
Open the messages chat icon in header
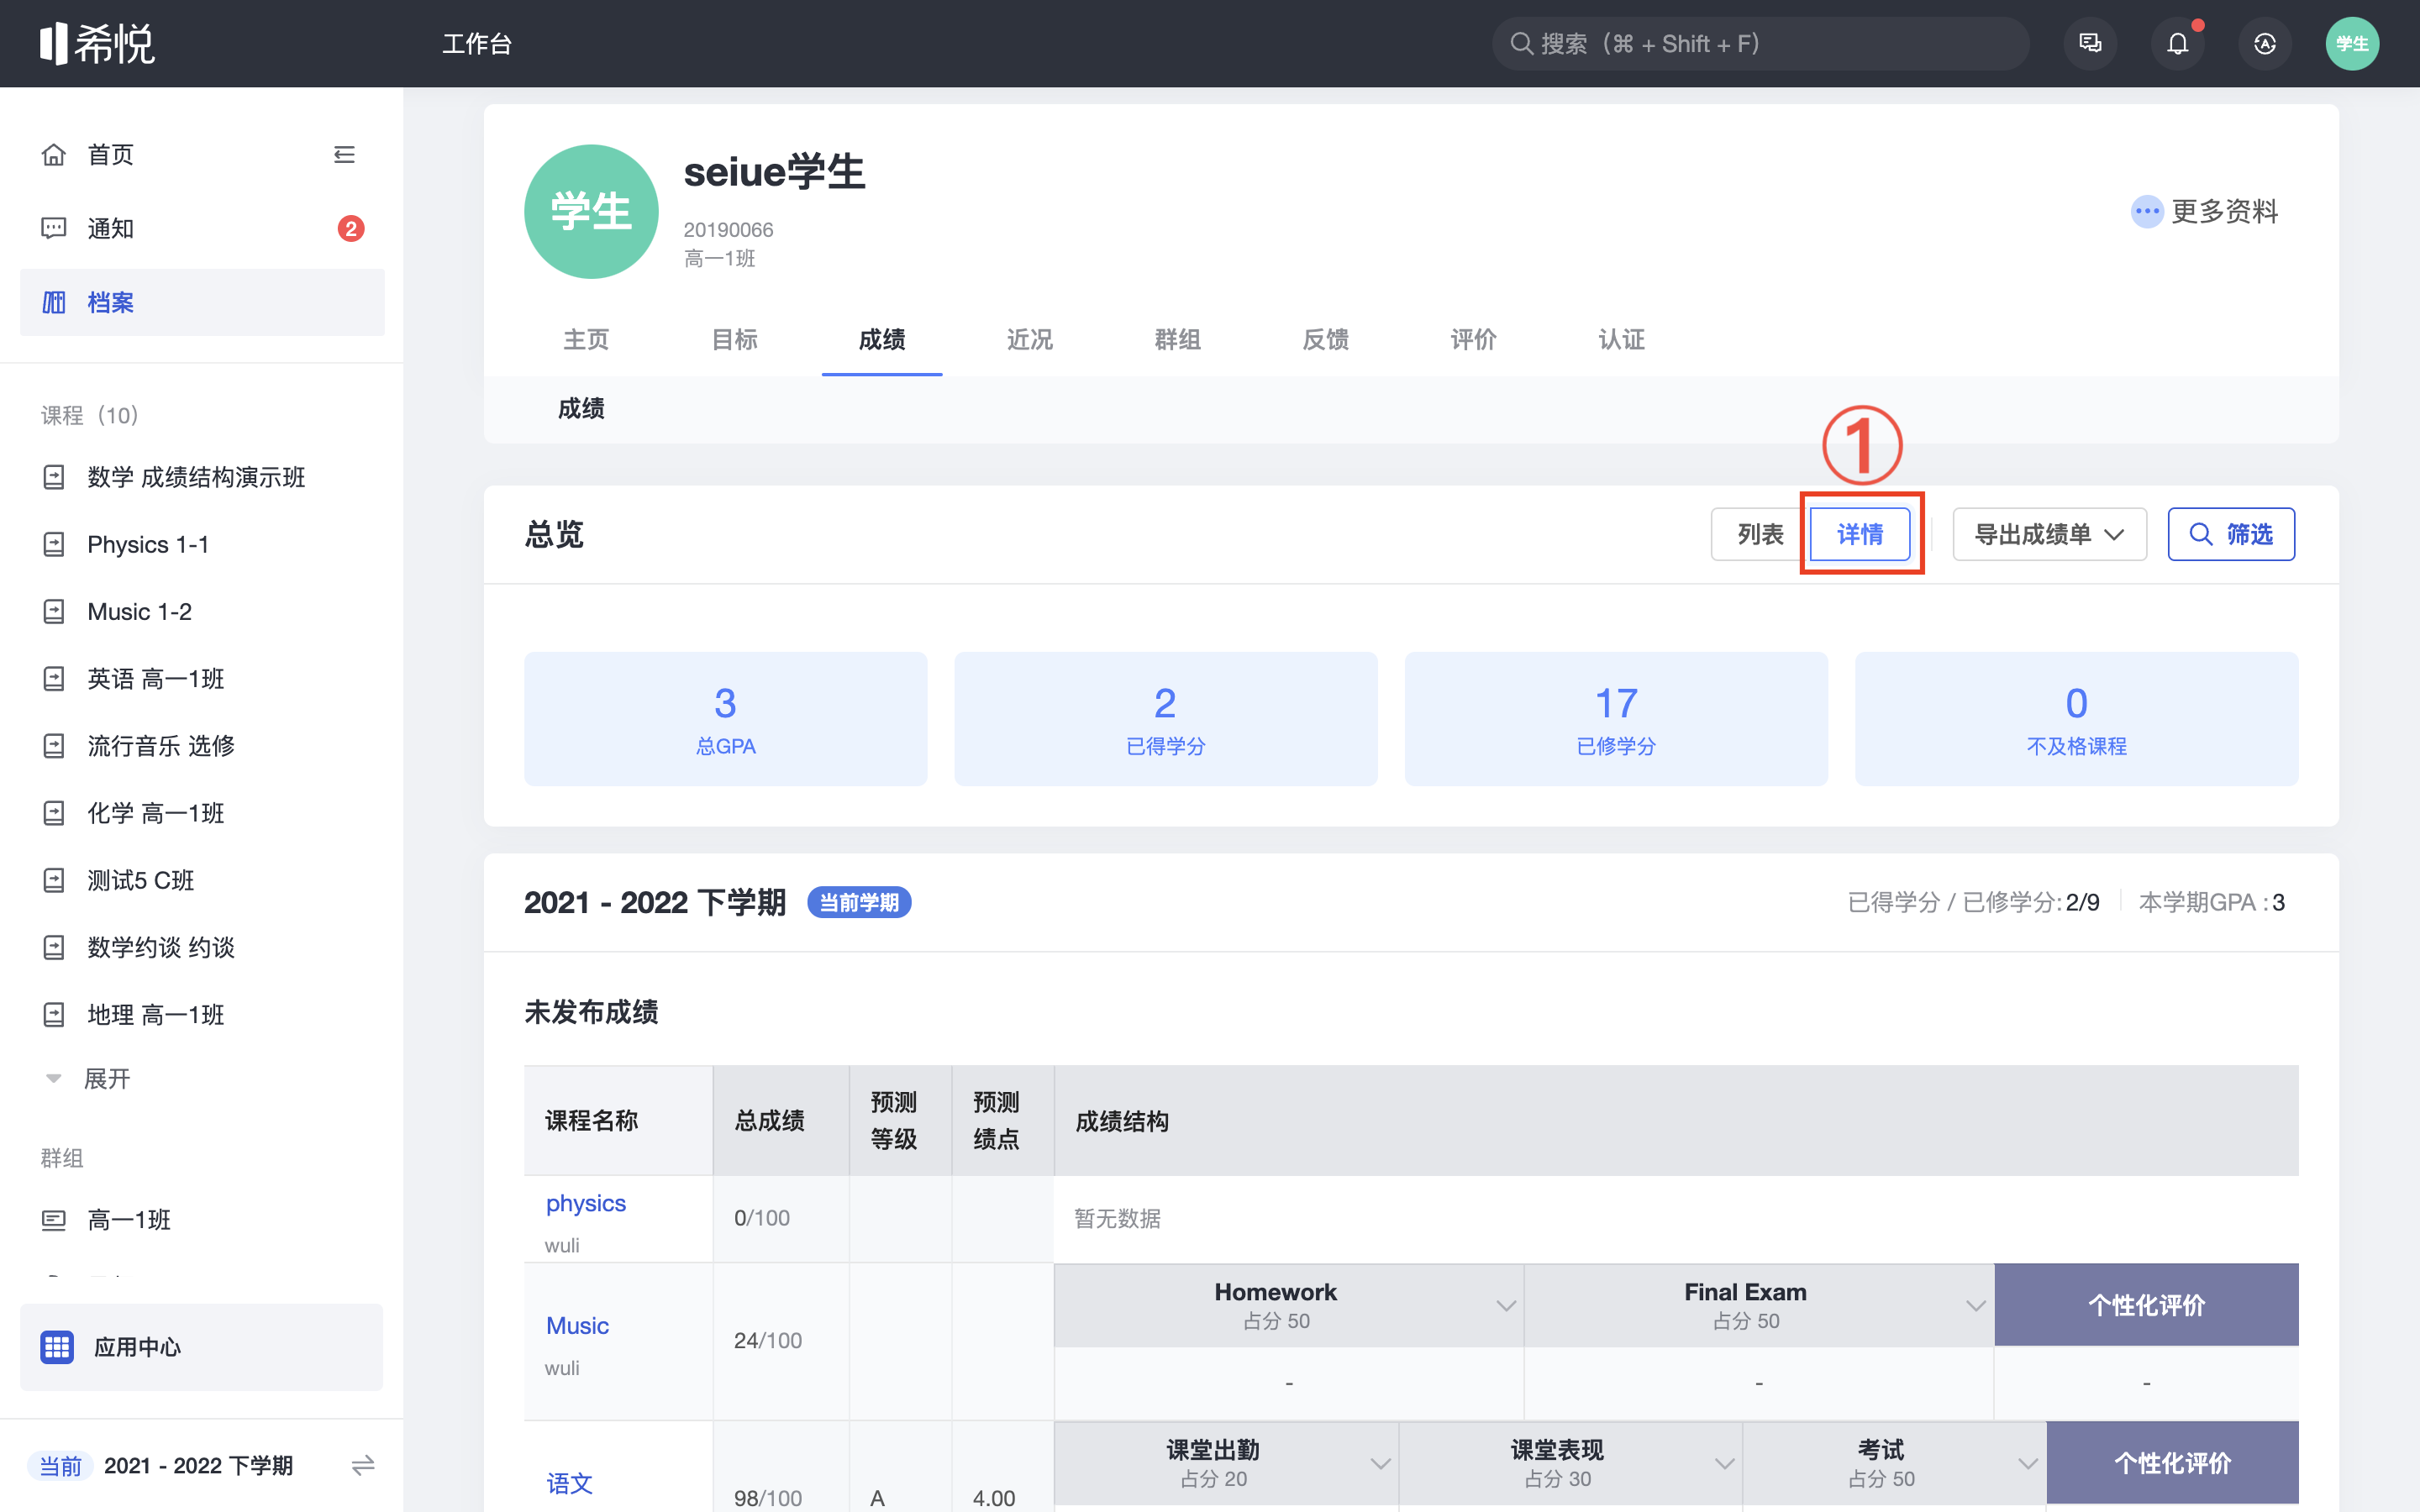2090,43
